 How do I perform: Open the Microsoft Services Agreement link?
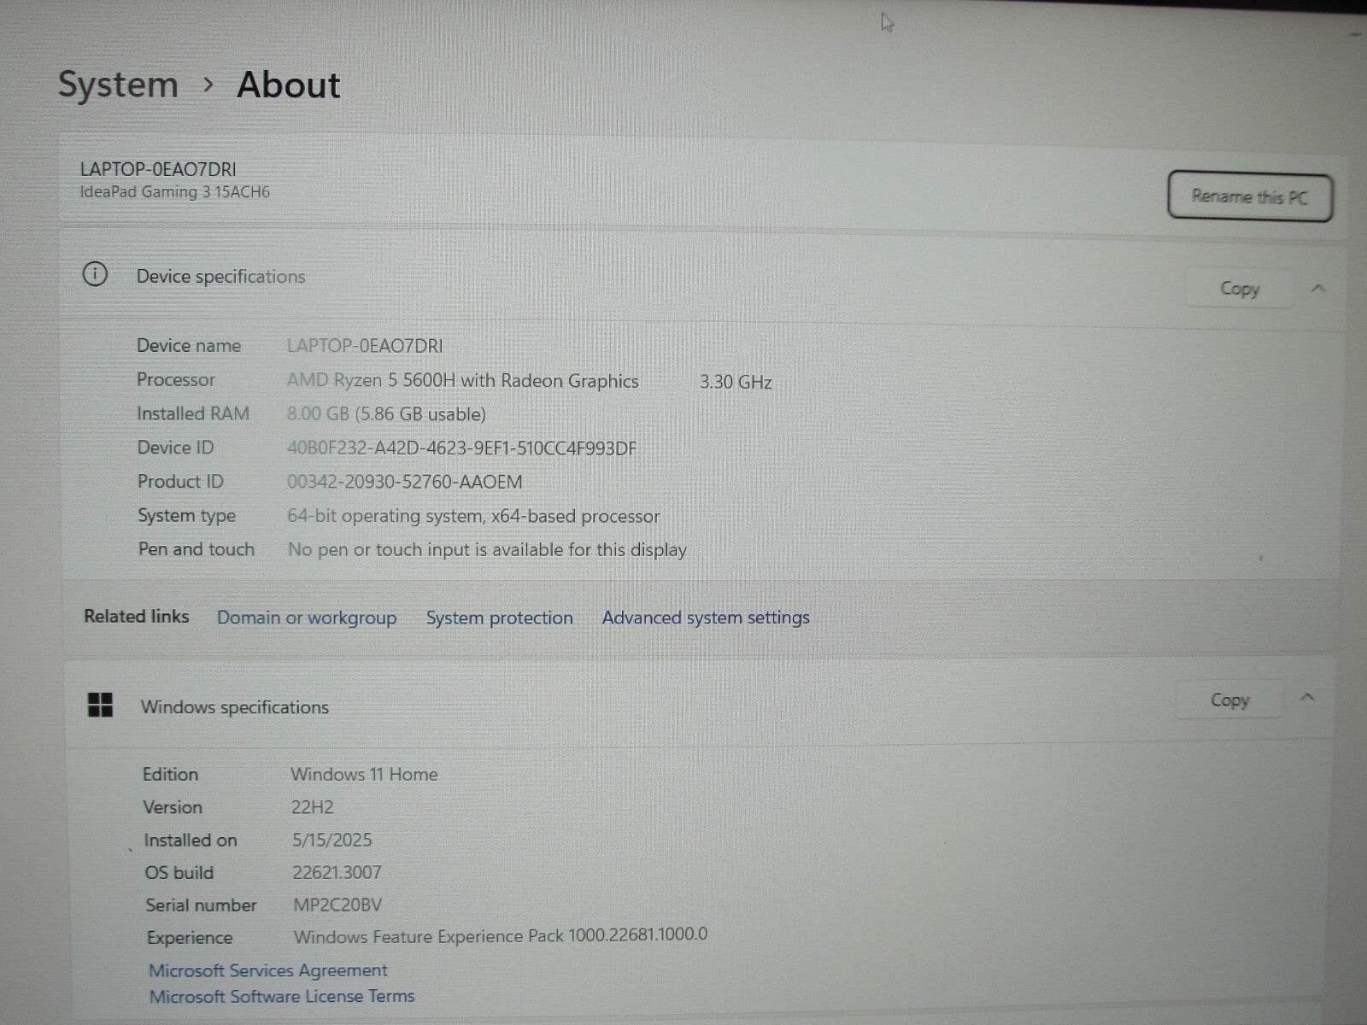tap(268, 970)
